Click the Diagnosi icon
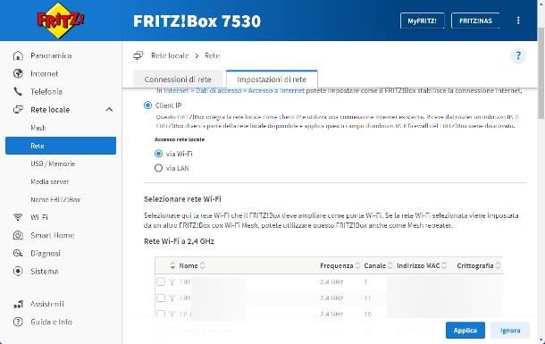Image resolution: width=545 pixels, height=344 pixels. [x=18, y=254]
